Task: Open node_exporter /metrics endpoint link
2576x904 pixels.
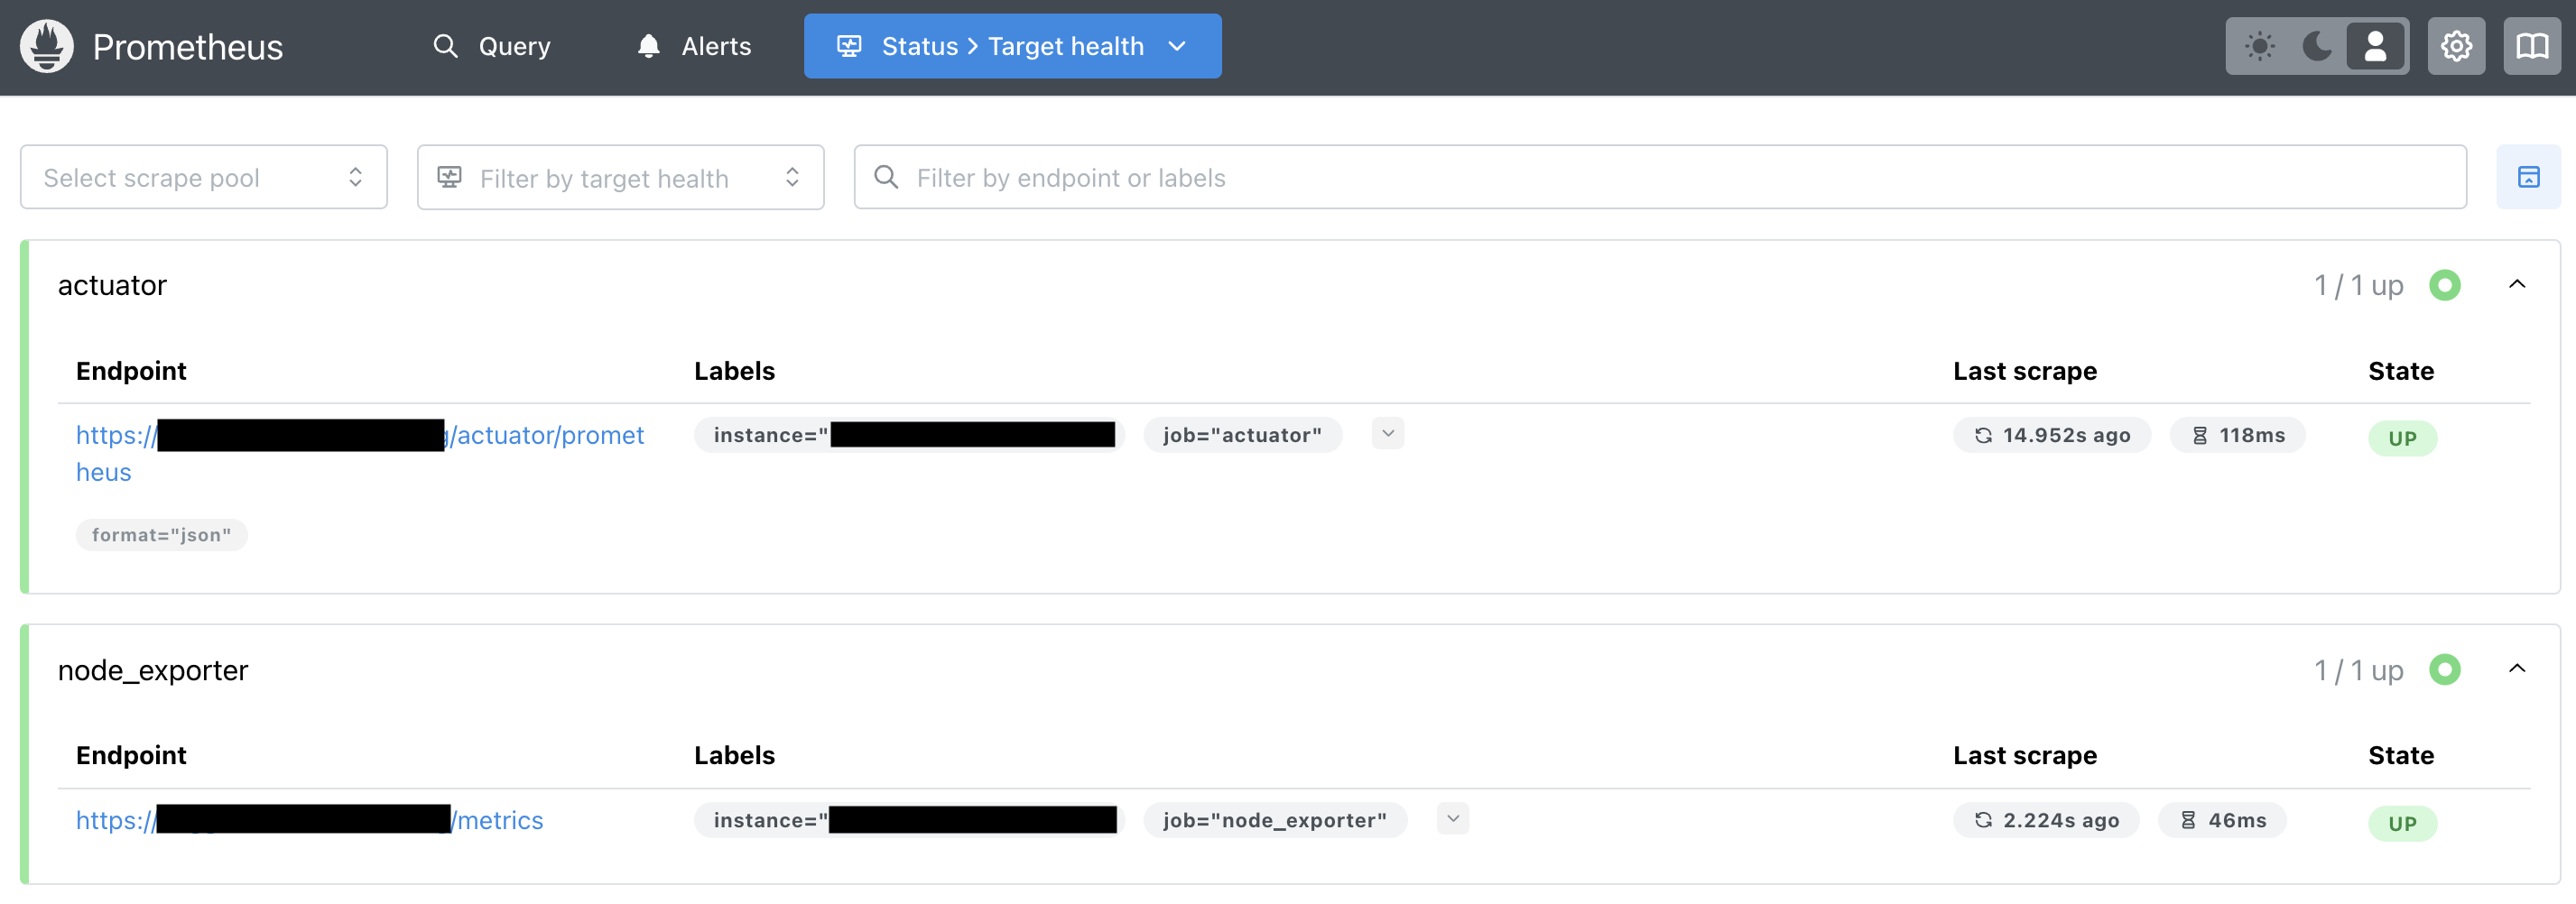Action: (x=310, y=819)
